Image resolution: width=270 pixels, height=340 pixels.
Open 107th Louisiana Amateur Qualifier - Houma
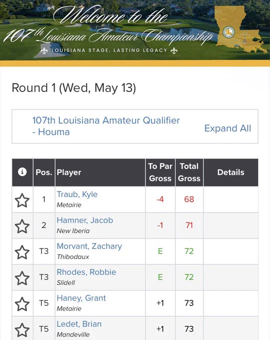point(106,126)
